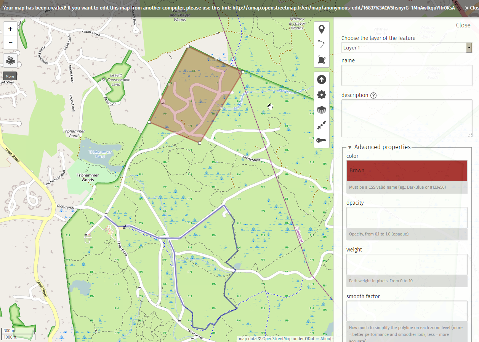Click the zoom out minus button
Screen dimensions: 479x342
click(10, 42)
